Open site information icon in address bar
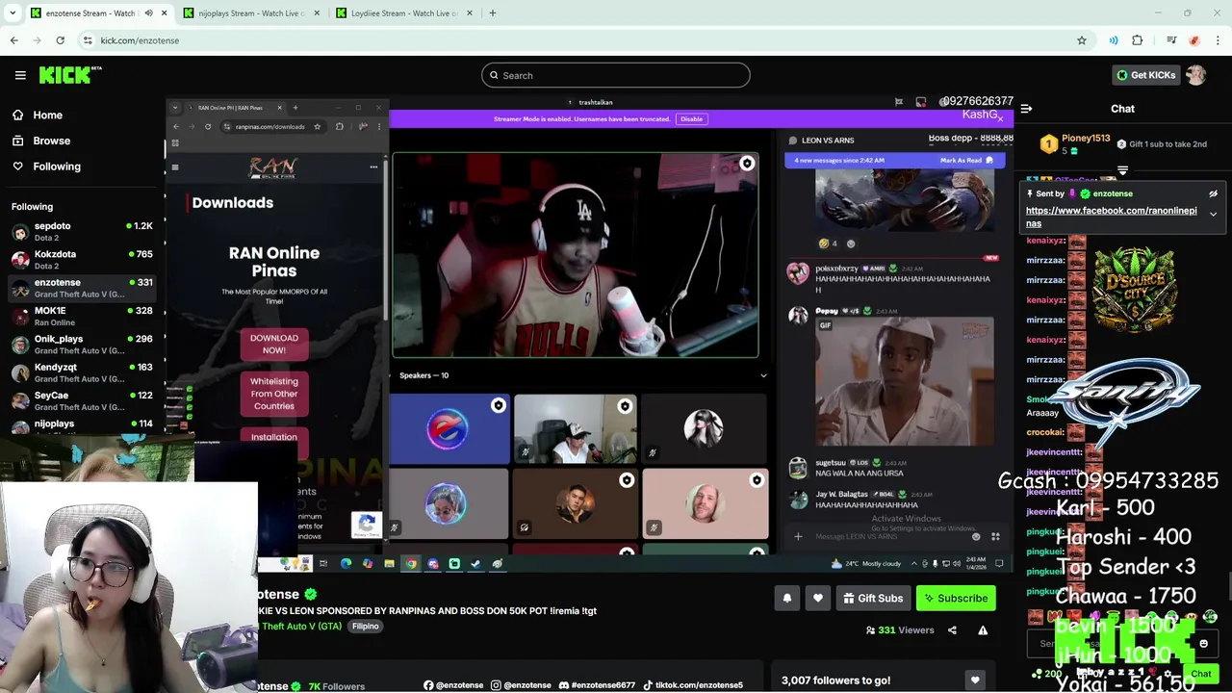1232x693 pixels. (x=87, y=40)
